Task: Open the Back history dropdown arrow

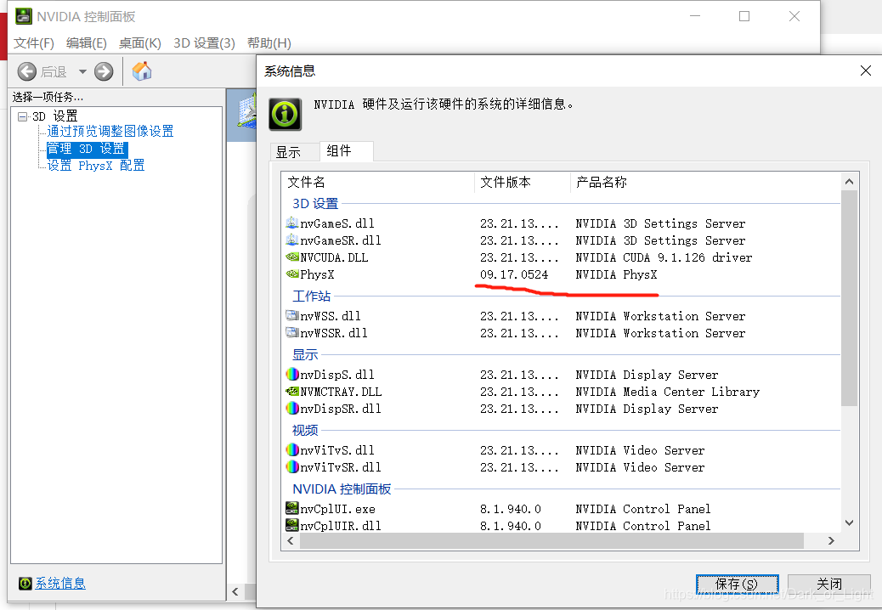Action: [82, 71]
